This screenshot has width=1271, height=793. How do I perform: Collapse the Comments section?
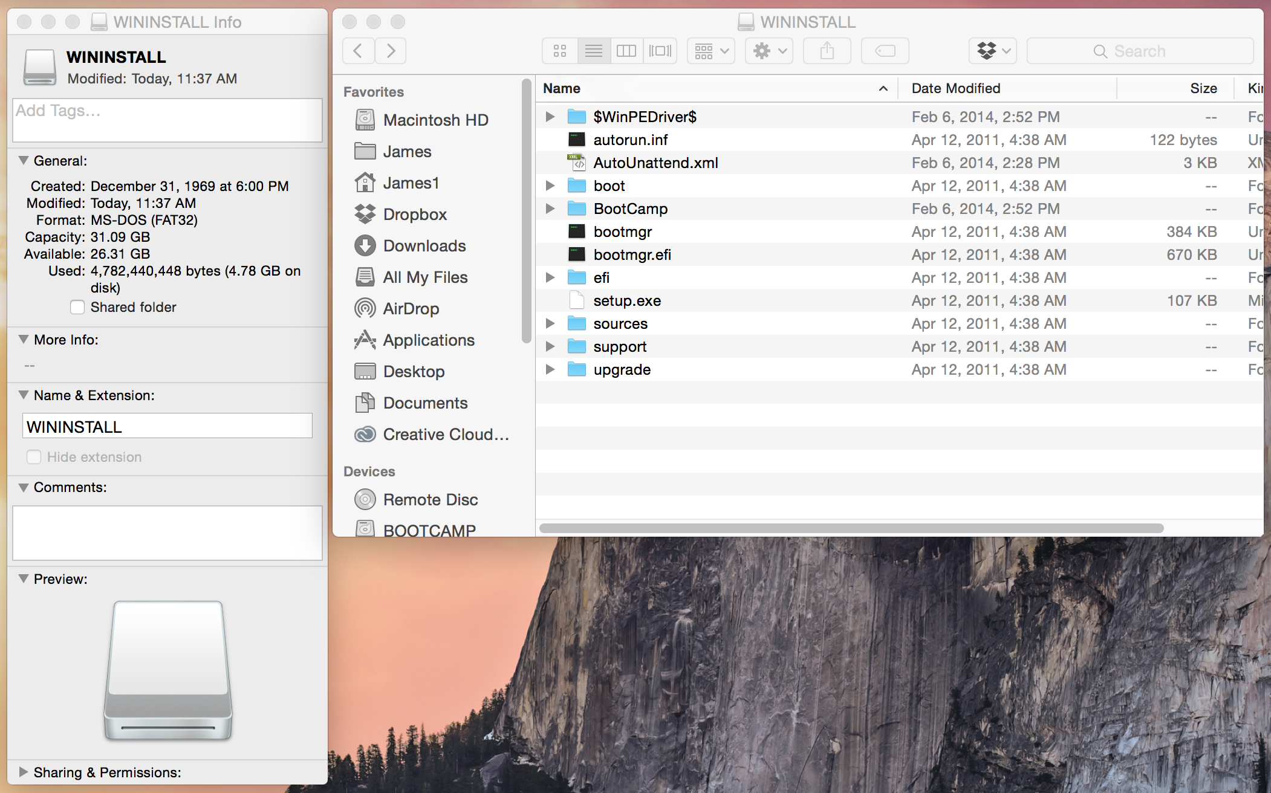click(x=24, y=487)
